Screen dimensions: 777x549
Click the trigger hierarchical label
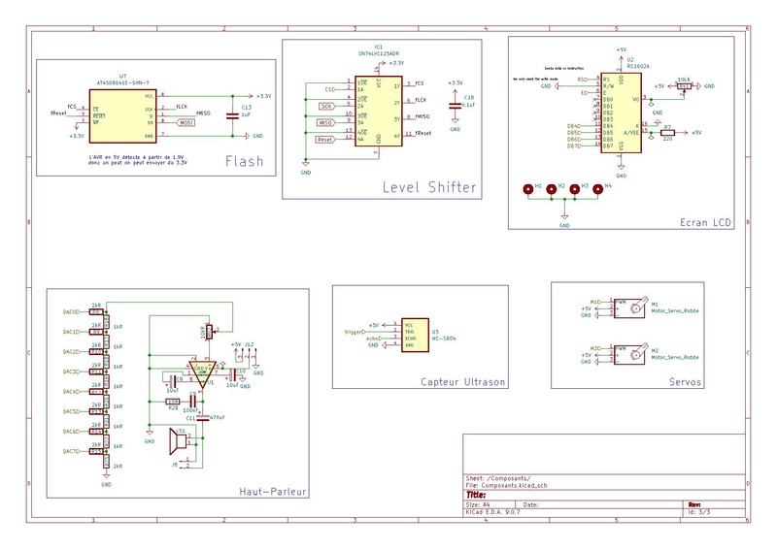click(x=355, y=332)
